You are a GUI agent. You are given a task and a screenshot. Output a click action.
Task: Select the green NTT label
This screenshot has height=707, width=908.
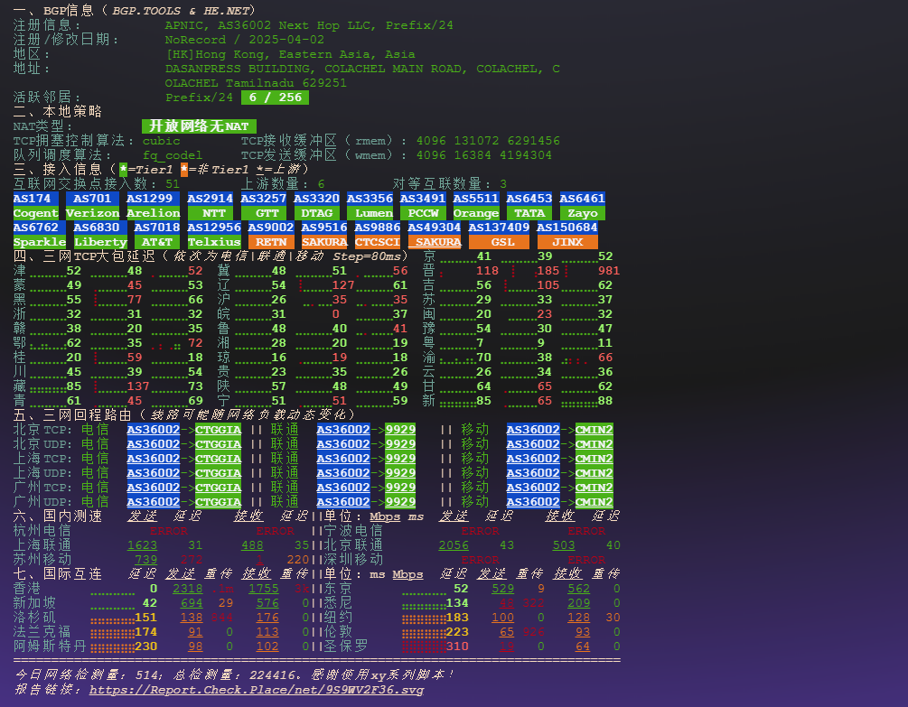point(210,213)
